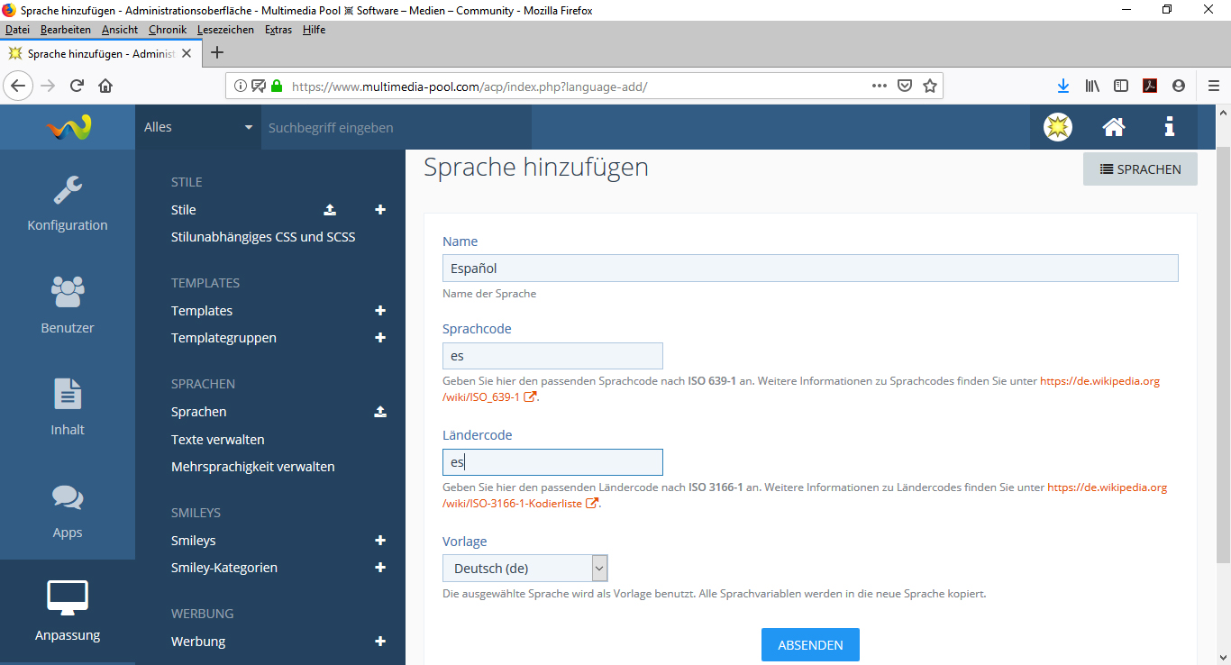Click the plus icon next to Templates
This screenshot has width=1231, height=665.
point(380,311)
